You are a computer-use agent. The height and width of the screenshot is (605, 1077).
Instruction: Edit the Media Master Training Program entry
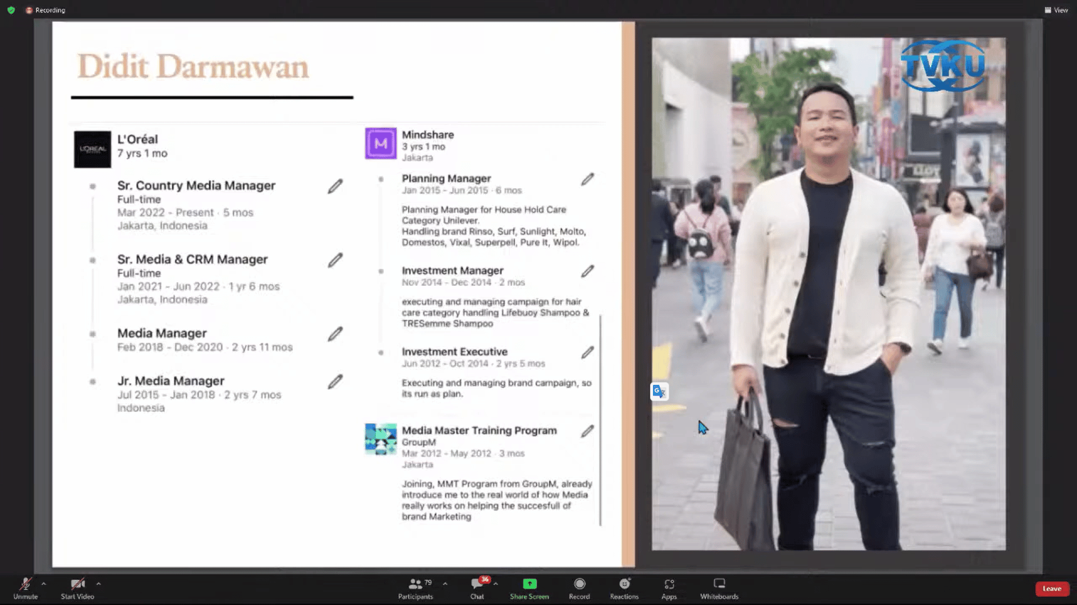click(587, 431)
